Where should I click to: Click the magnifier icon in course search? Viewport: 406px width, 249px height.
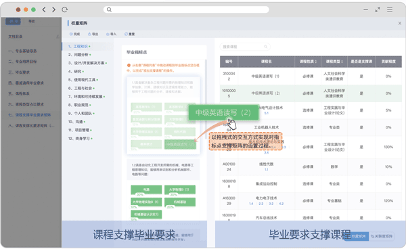265,47
